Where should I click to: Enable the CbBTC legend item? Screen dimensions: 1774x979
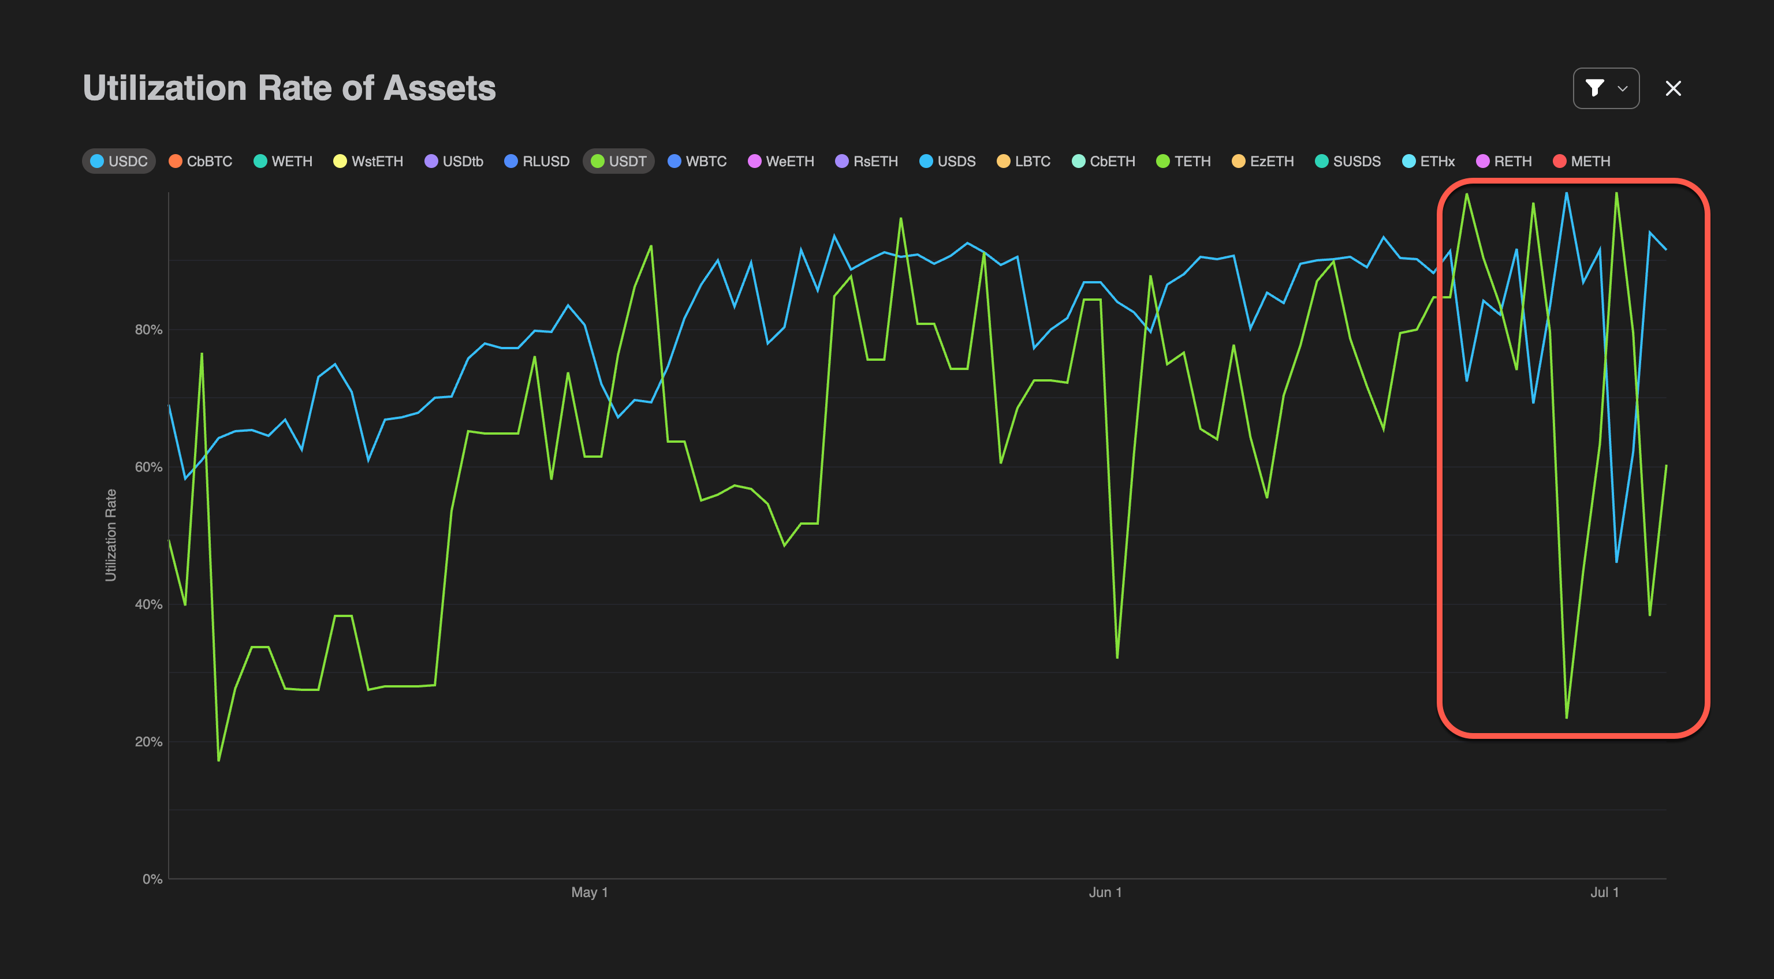click(x=200, y=161)
